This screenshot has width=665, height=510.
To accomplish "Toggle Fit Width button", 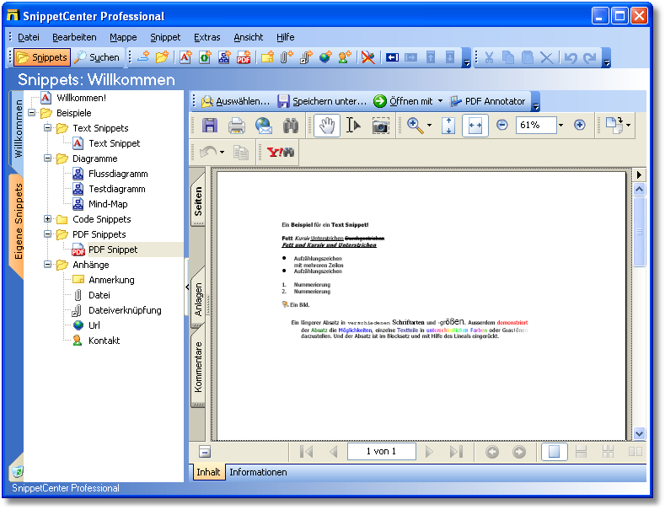I will pos(475,126).
